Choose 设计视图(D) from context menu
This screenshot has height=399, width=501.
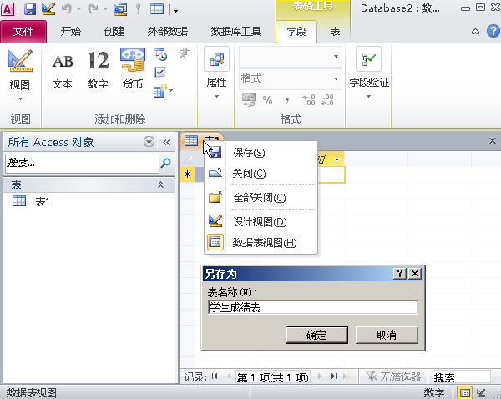tap(261, 221)
